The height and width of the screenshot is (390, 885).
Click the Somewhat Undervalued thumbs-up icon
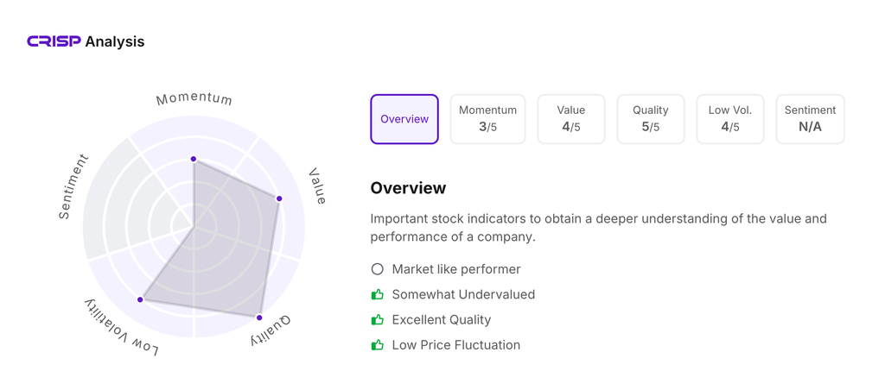pos(378,294)
